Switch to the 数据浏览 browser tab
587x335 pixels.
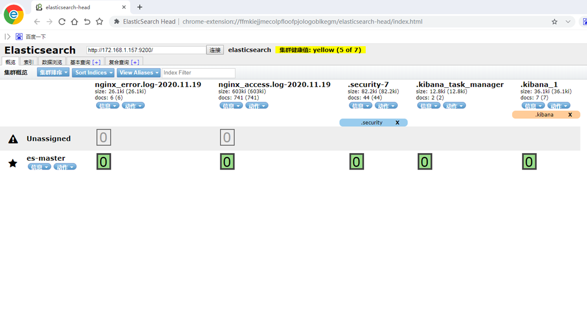point(52,62)
